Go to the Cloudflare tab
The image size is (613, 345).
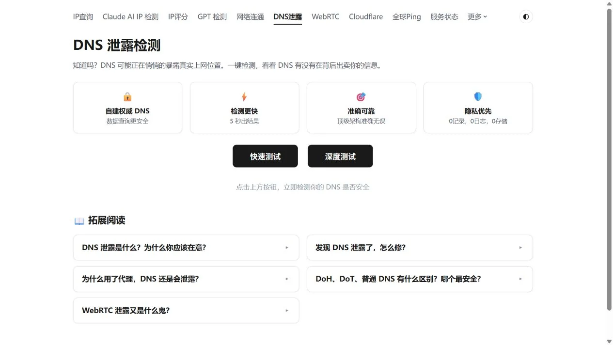click(x=366, y=16)
